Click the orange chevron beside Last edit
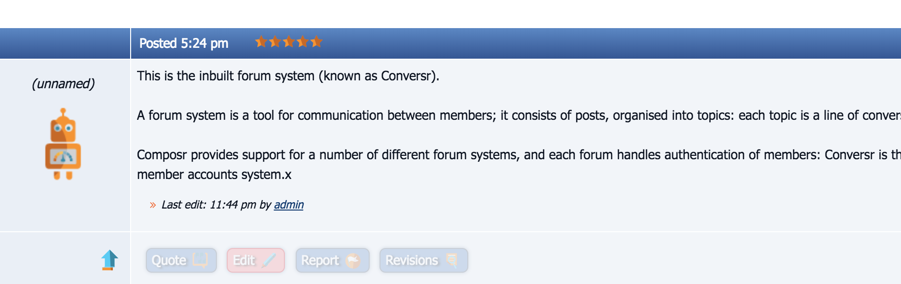Image resolution: width=901 pixels, height=284 pixels. coord(153,205)
